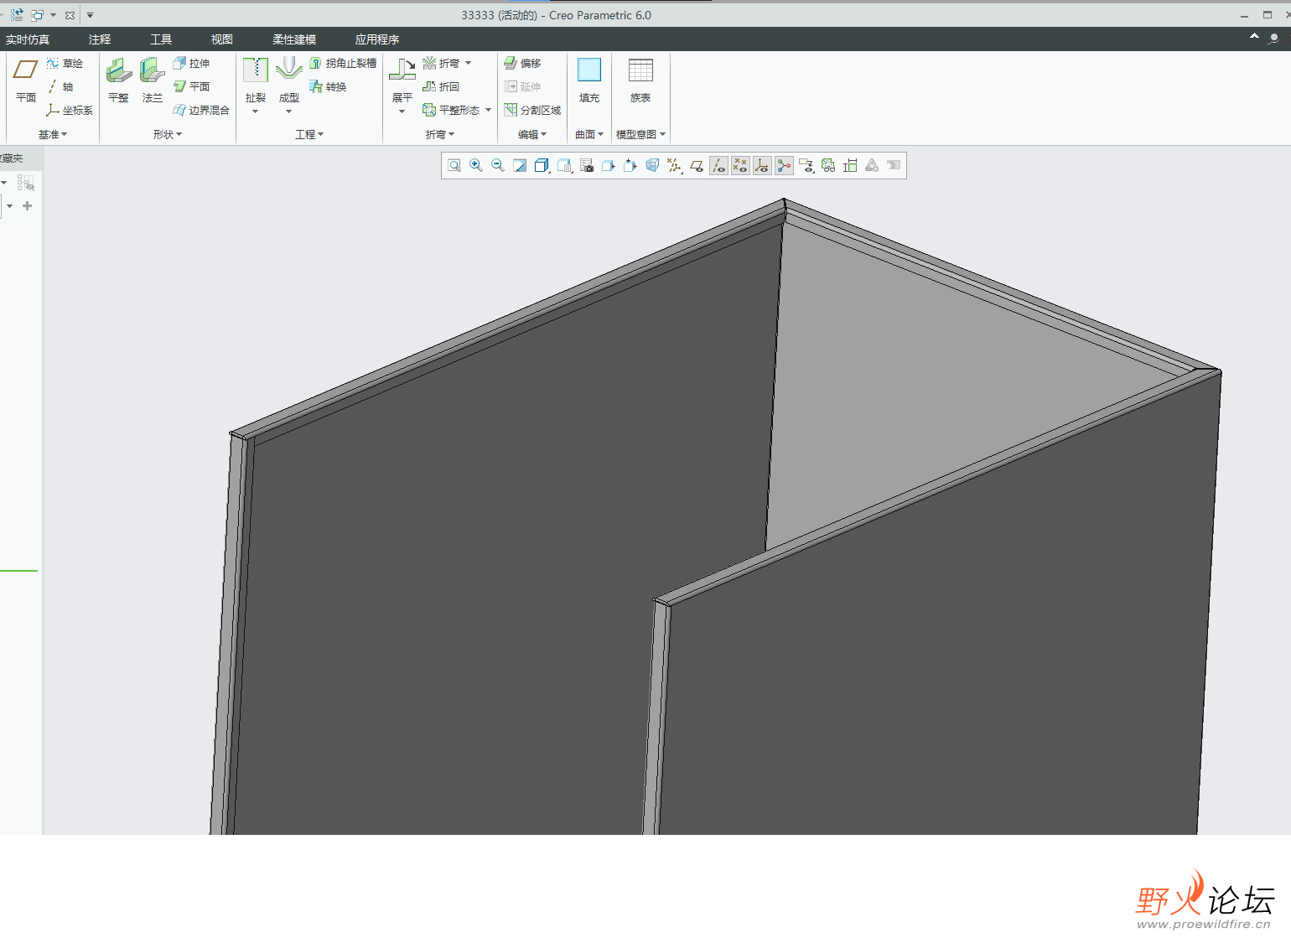Viewport: 1291px width, 938px height.
Task: Expand the 形状 group dropdown
Action: [x=168, y=134]
